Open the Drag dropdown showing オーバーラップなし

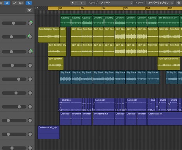pyautogui.click(x=160, y=3)
